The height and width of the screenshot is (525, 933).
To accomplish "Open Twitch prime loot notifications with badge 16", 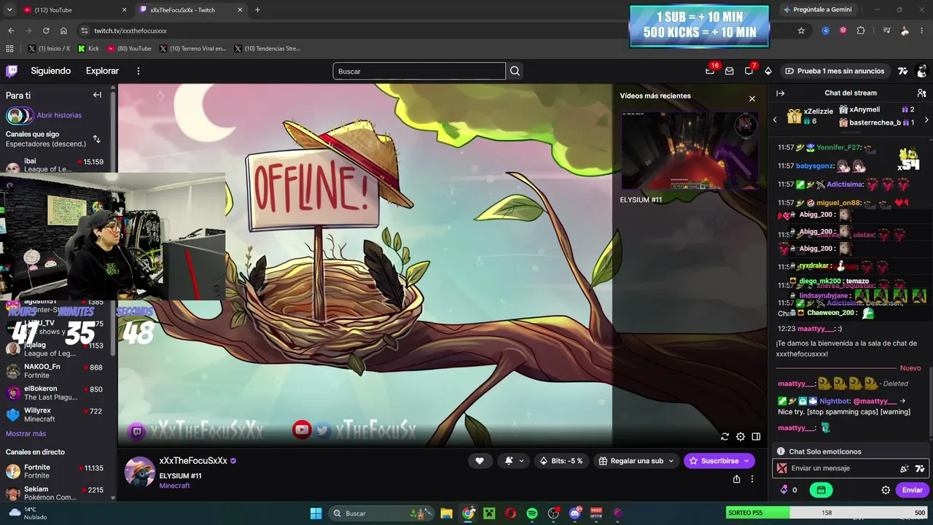I will 710,71.
